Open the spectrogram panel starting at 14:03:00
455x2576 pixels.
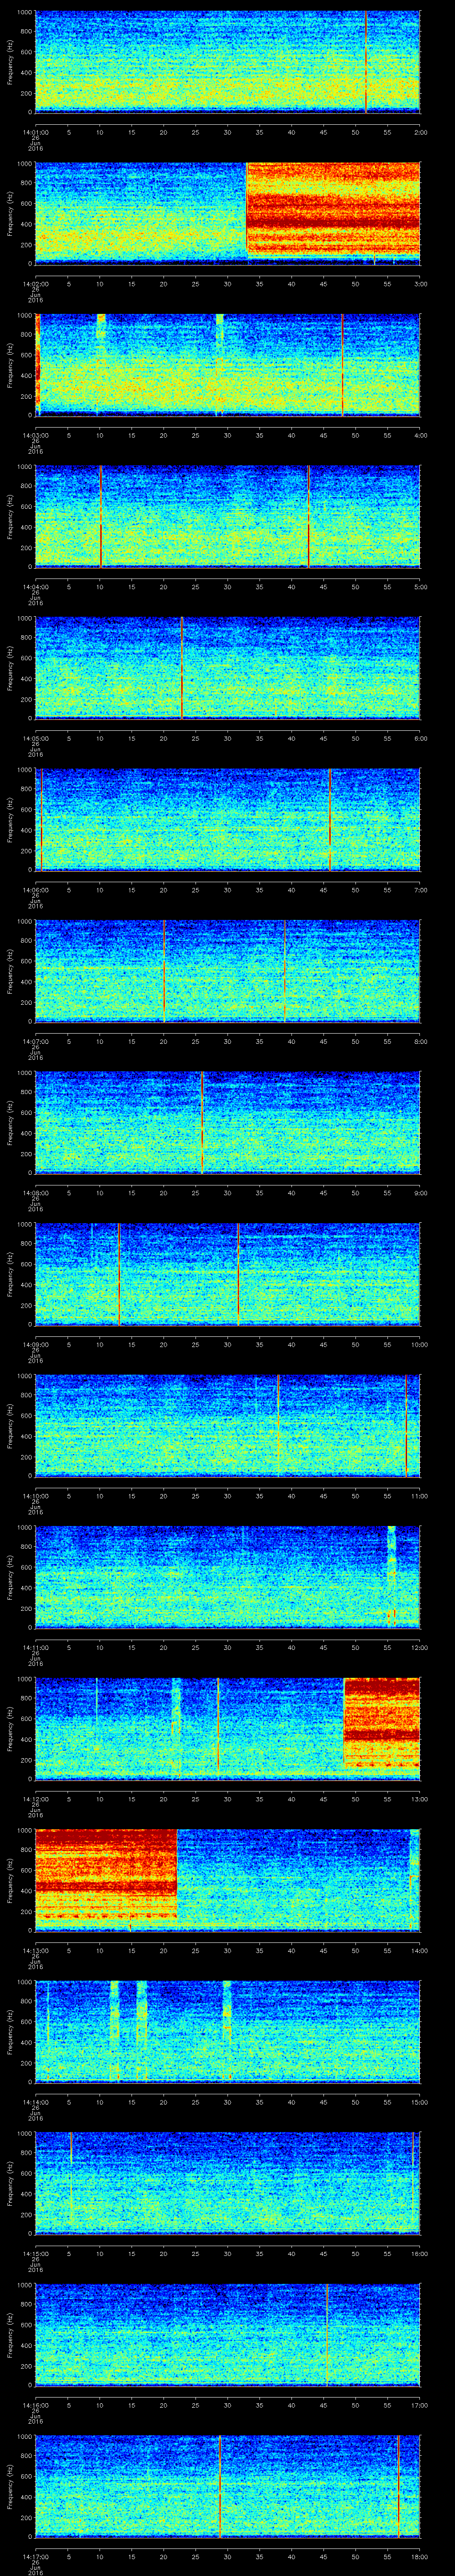227,364
